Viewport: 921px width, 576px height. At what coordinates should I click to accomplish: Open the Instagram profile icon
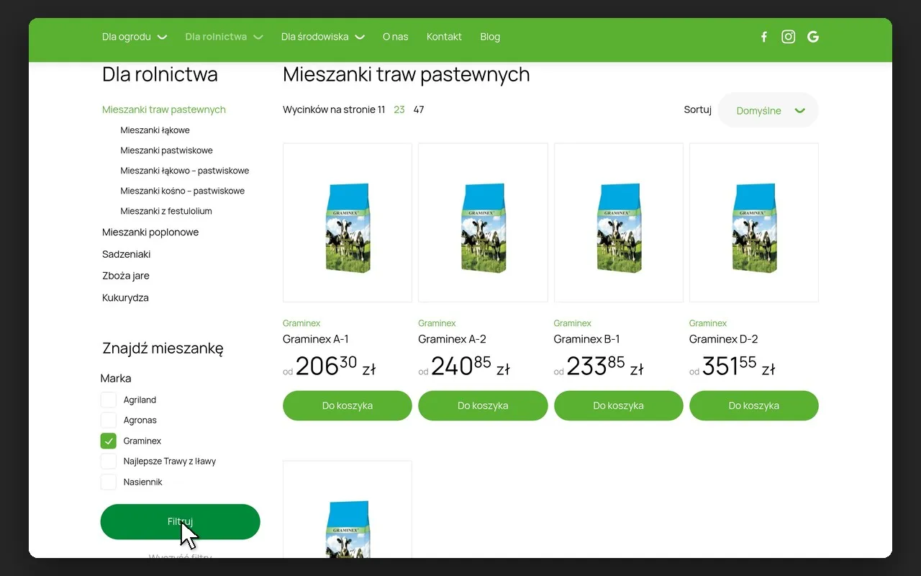pos(789,37)
